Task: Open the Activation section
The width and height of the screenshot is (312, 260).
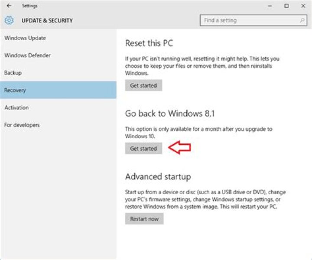Action: [x=58, y=107]
